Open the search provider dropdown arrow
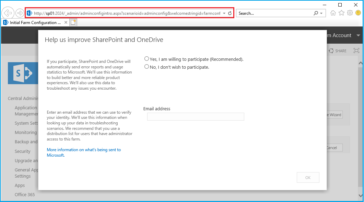364x202 pixels. [x=321, y=13]
